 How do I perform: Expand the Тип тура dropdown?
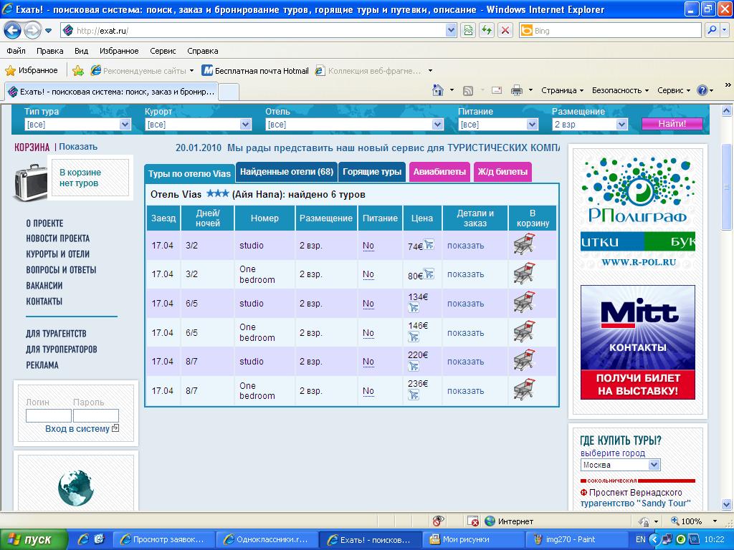click(125, 125)
